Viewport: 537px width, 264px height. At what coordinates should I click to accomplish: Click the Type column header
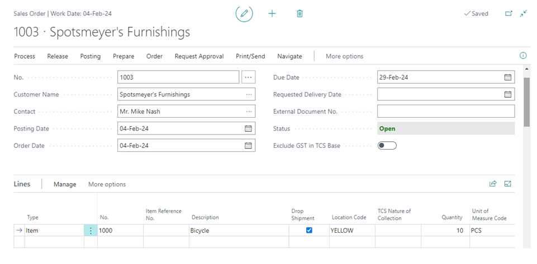pos(33,218)
